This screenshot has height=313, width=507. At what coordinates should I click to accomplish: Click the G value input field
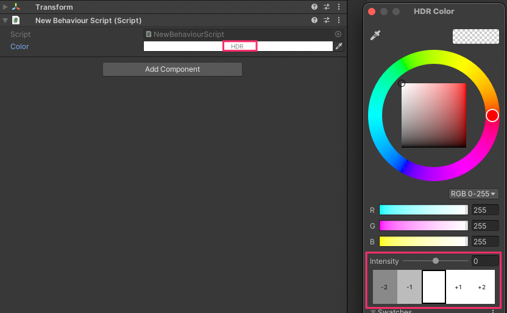(x=485, y=226)
